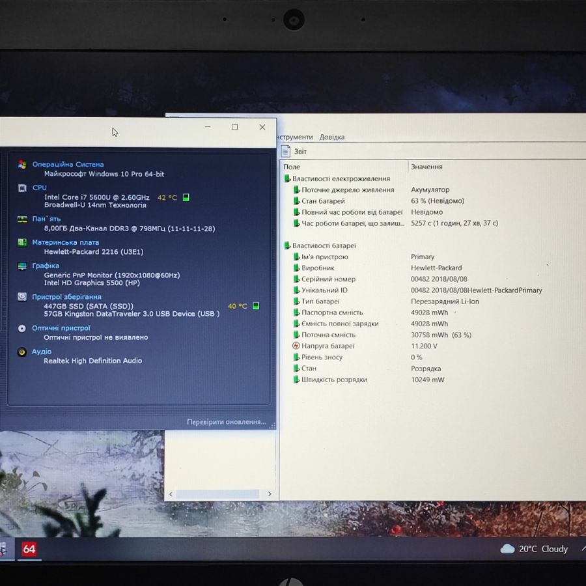
Task: Click the report document icon next to Звіт
Action: click(x=286, y=151)
